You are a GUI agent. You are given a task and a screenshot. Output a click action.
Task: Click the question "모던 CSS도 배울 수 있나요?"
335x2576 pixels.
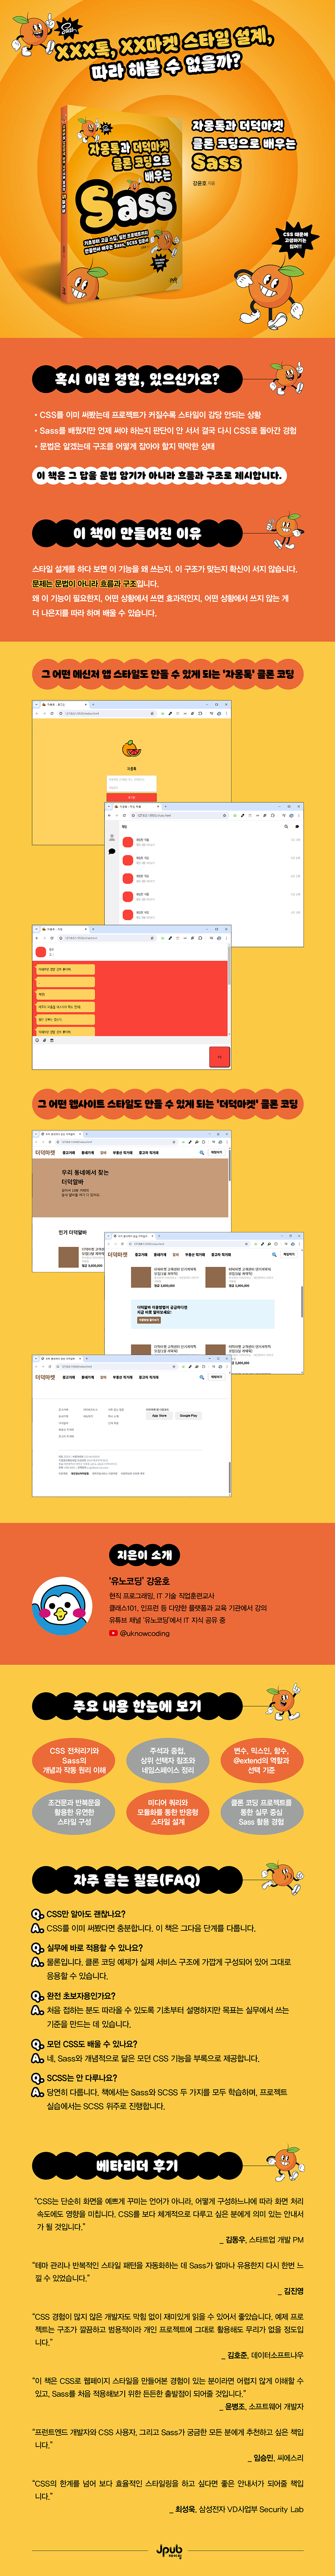click(x=92, y=2043)
